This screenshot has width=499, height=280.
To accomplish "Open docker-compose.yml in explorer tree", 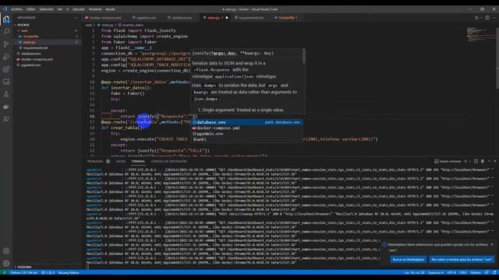I will [x=47, y=59].
